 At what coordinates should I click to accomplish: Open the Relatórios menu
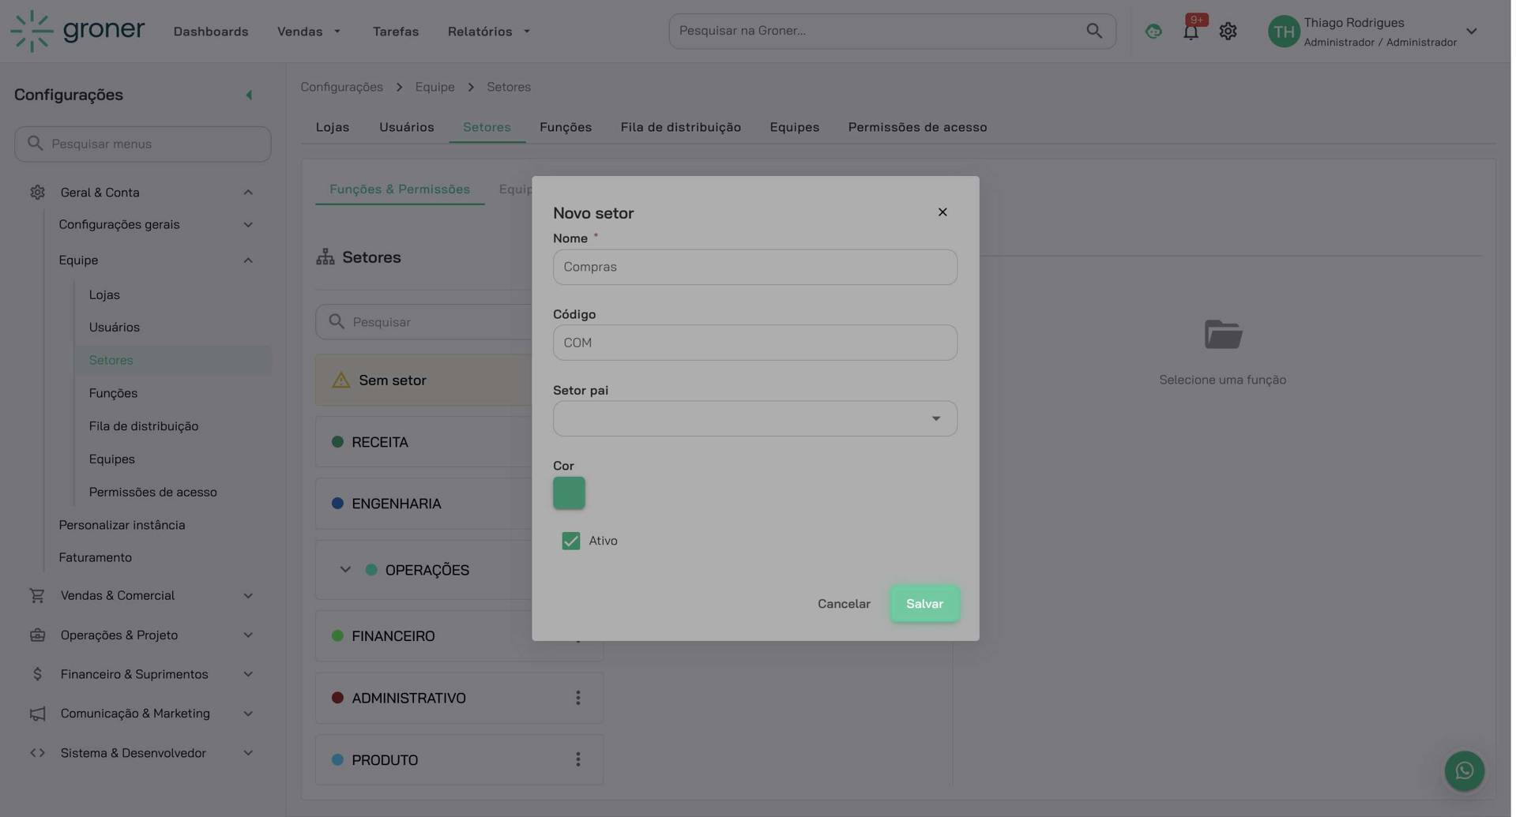pyautogui.click(x=488, y=32)
